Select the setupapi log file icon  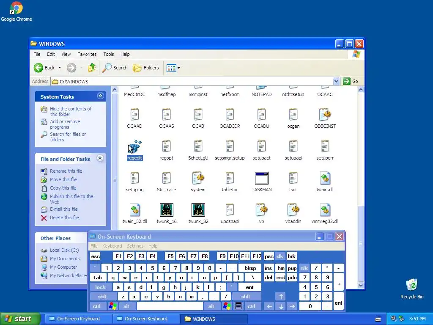click(293, 146)
